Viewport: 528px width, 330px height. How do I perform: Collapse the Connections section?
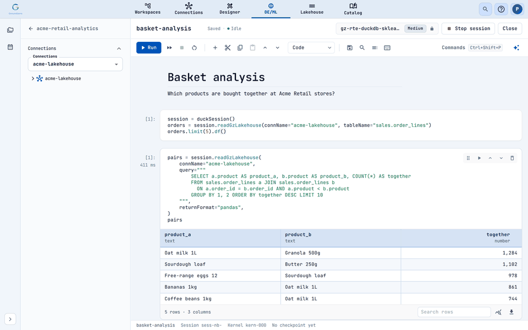tap(119, 48)
